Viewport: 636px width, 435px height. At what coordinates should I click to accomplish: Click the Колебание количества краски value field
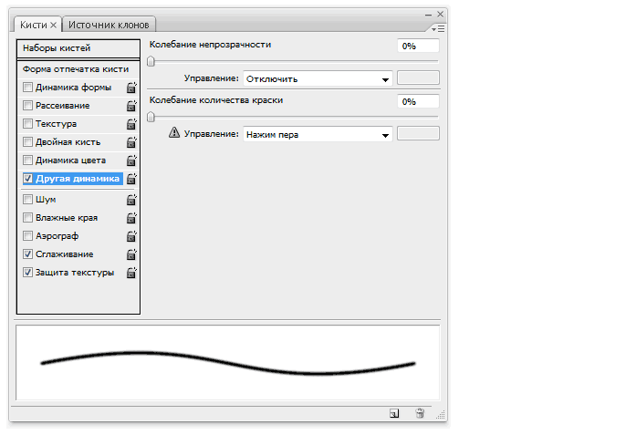click(419, 101)
